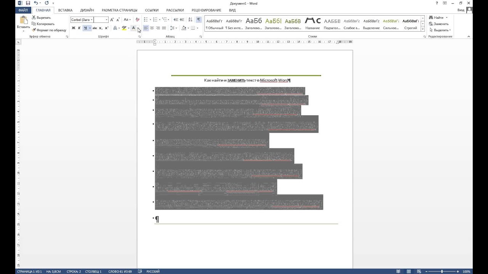
Task: Click the word count СЛОВО 61 ИЗ 69
Action: click(x=121, y=272)
